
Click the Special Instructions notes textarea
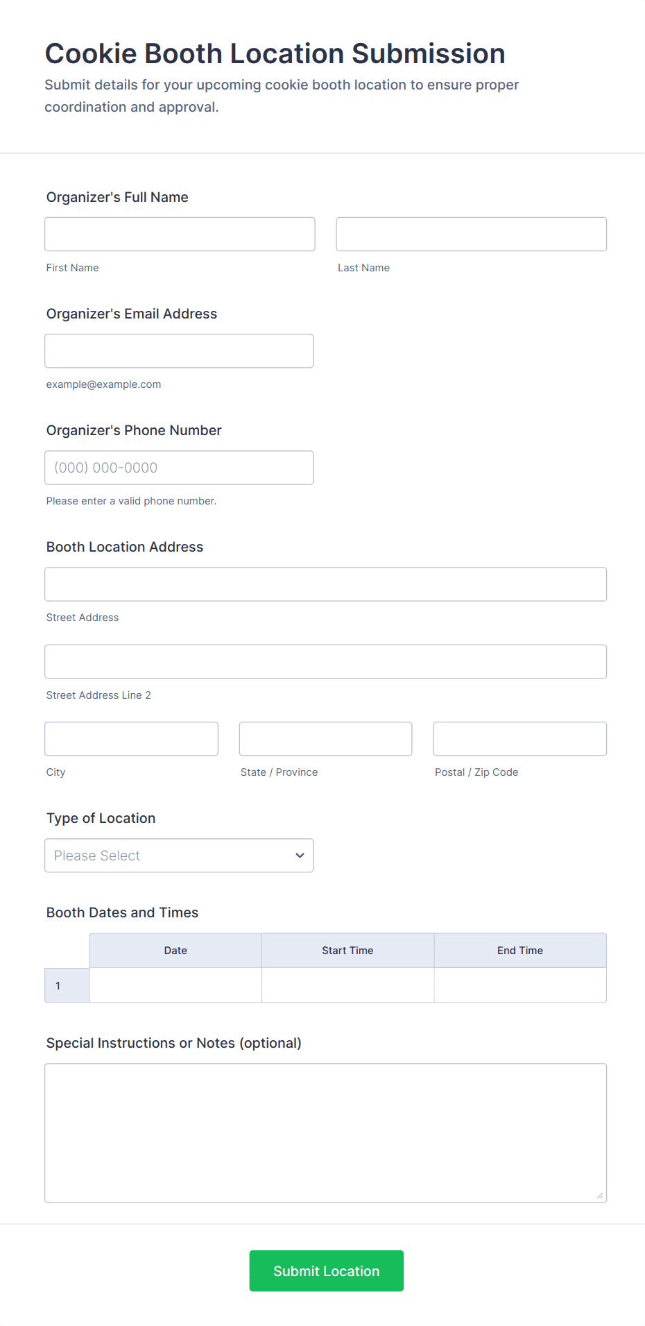click(325, 1132)
